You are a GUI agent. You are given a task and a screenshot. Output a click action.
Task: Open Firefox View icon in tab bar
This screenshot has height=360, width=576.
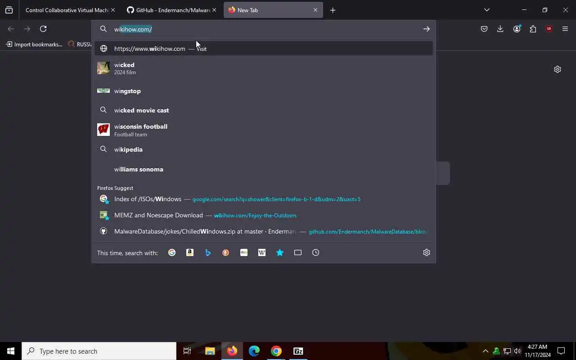[x=9, y=10]
